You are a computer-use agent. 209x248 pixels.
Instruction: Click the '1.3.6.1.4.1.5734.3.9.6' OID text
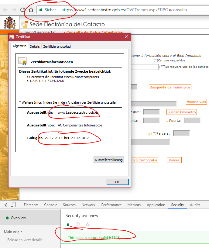47,81
